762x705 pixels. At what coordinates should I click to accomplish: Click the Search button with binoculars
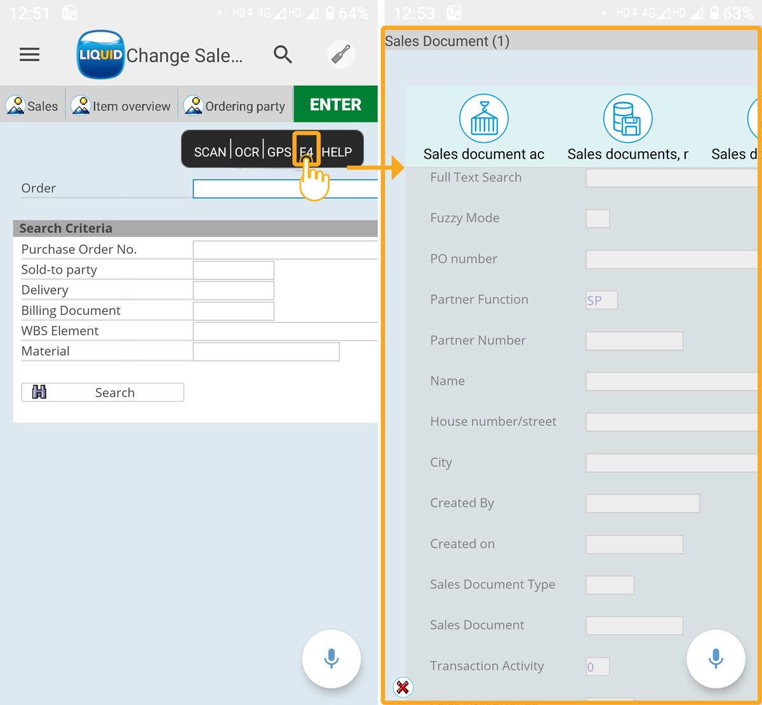point(103,393)
